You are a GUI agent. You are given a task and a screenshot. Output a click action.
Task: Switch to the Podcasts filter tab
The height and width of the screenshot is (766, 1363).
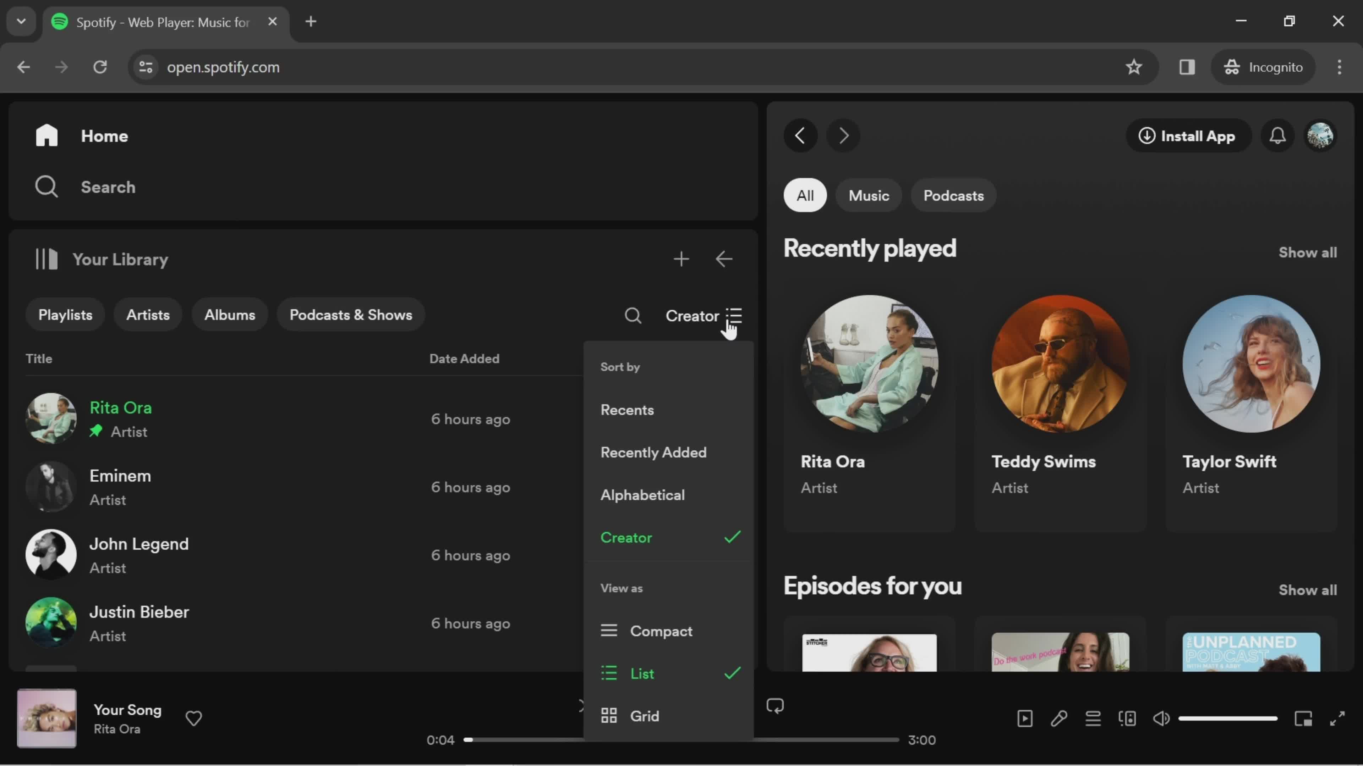point(953,196)
